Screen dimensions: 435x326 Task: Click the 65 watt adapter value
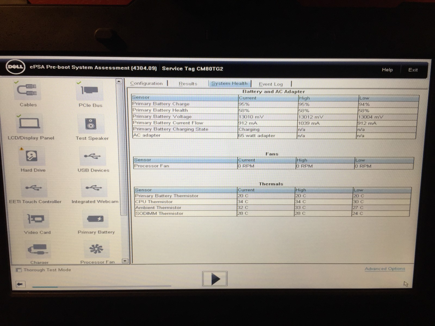click(257, 136)
